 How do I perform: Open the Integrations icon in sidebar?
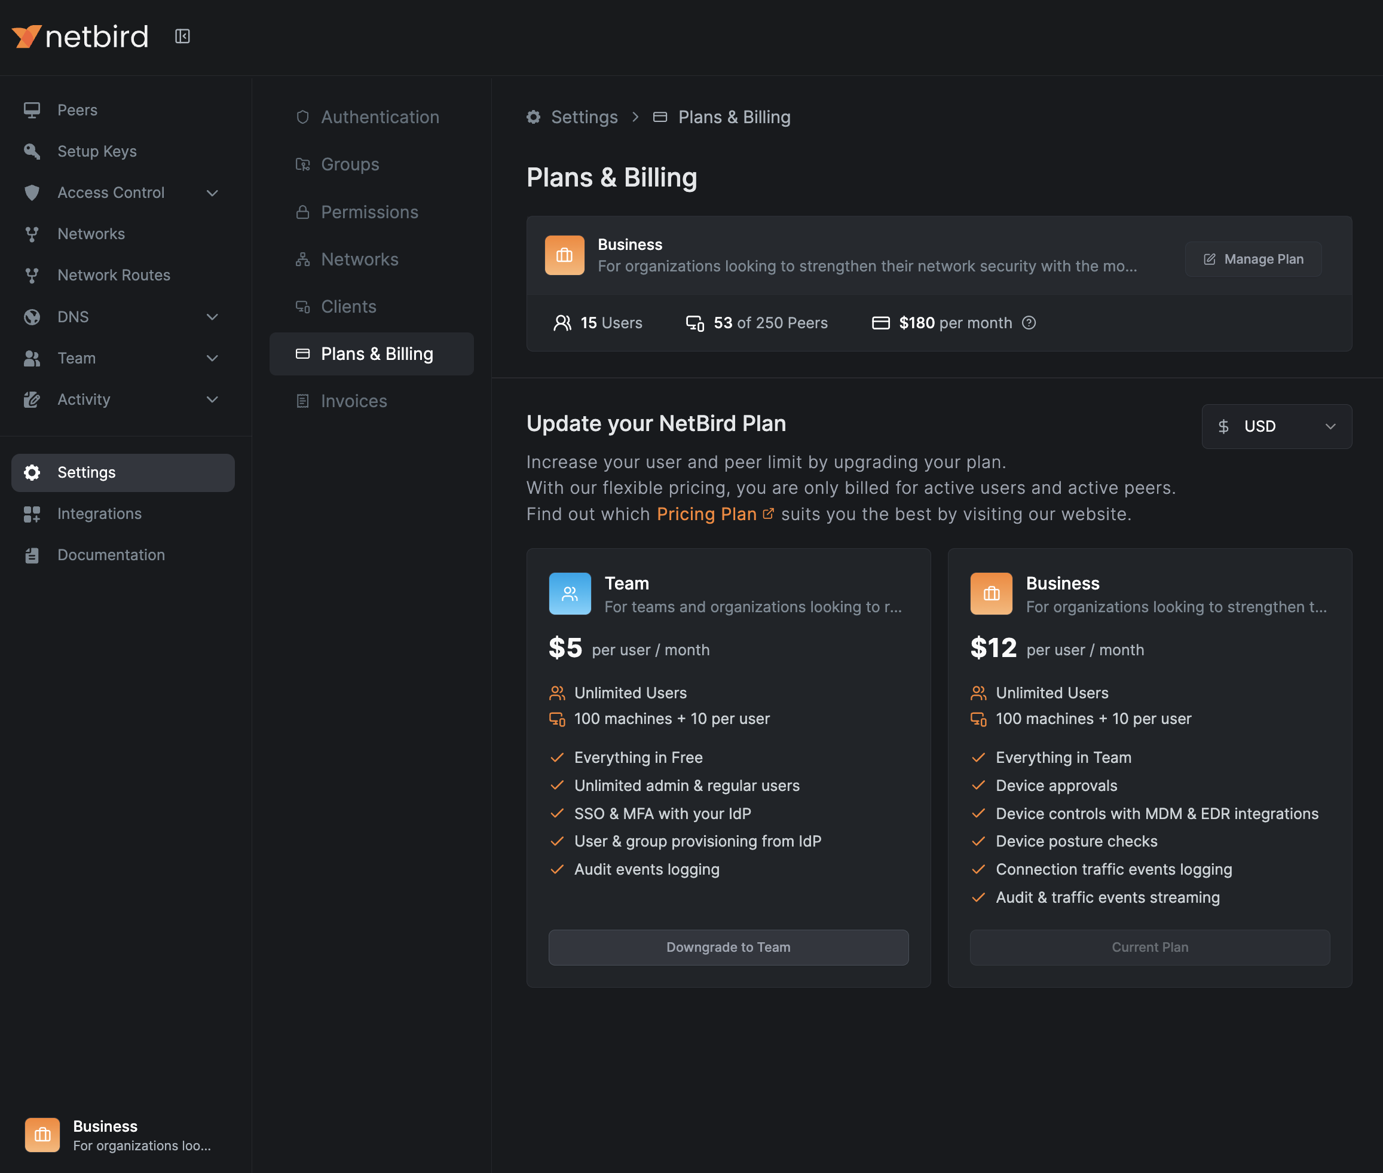pos(32,514)
